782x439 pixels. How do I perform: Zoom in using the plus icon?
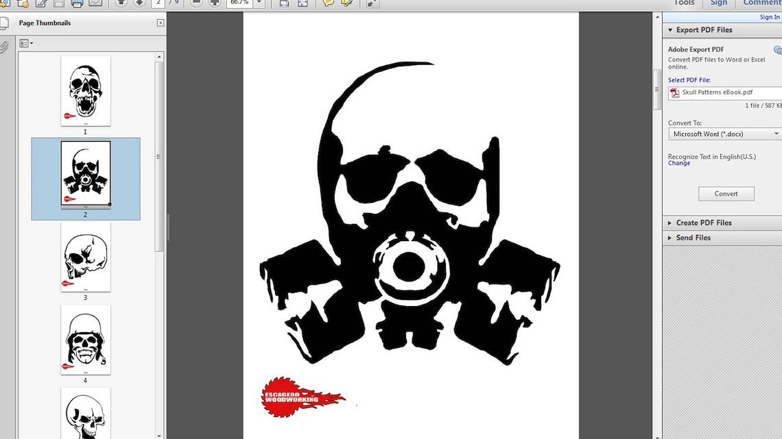pyautogui.click(x=214, y=3)
